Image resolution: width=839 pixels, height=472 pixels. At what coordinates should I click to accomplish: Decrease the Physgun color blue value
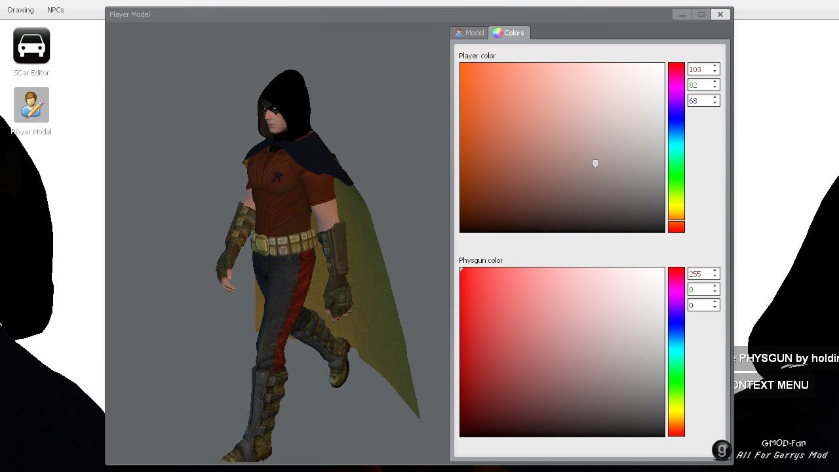715,307
